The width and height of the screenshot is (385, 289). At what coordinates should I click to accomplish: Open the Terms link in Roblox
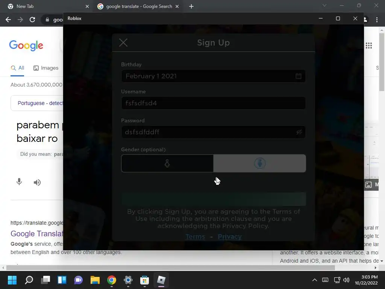(x=195, y=237)
